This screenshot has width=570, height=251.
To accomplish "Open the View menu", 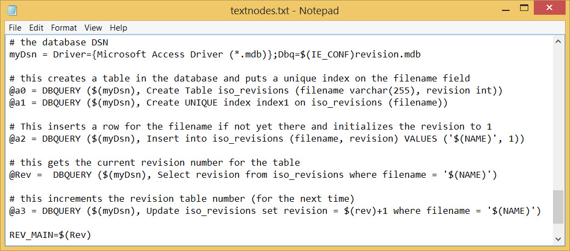I will click(x=93, y=28).
